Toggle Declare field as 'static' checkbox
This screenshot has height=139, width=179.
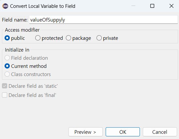[30, 86]
